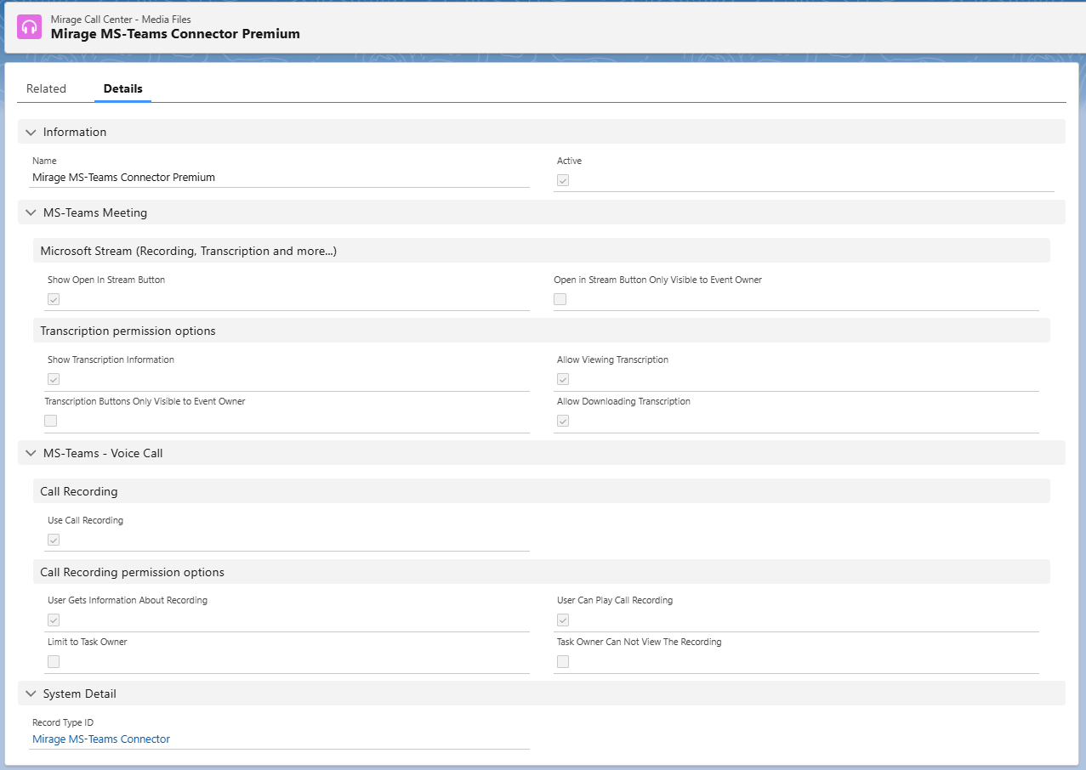Screen dimensions: 1086x770
Task: Toggle Show Transcription Information checkbox
Action: [54, 379]
